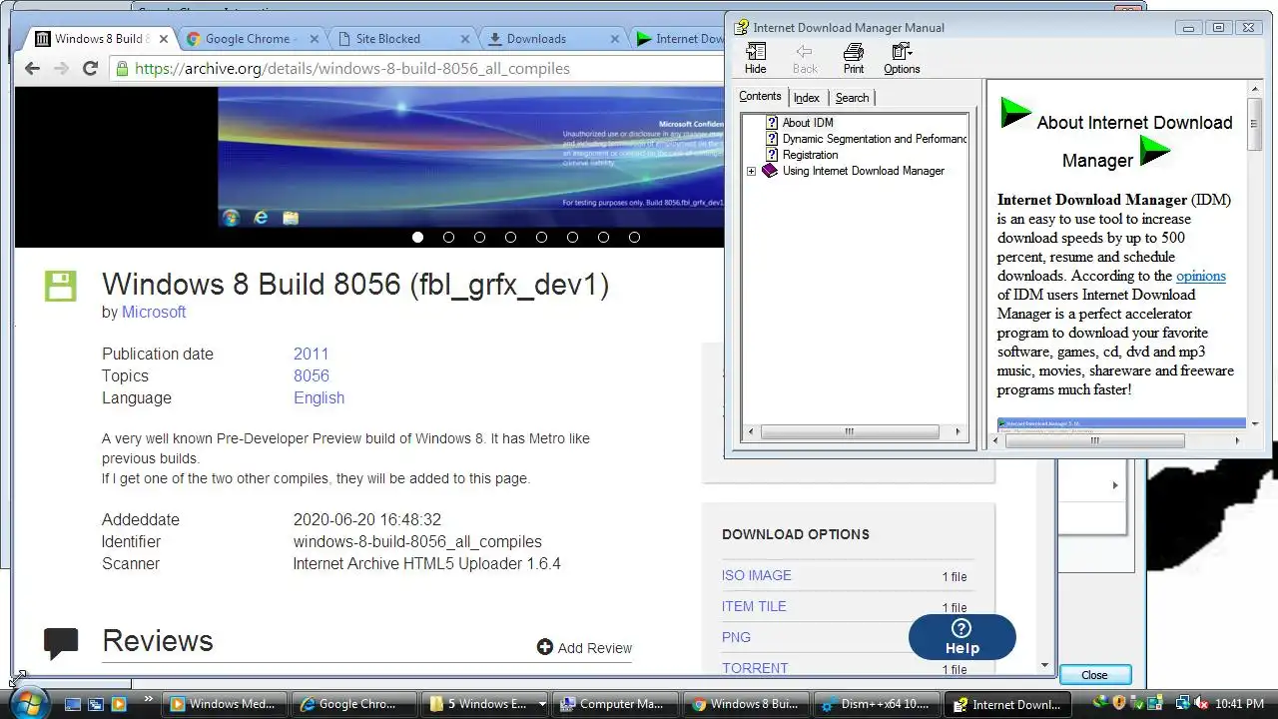Open Dynamic Segmentation and Performance topic
This screenshot has height=719, width=1278.
(x=875, y=139)
